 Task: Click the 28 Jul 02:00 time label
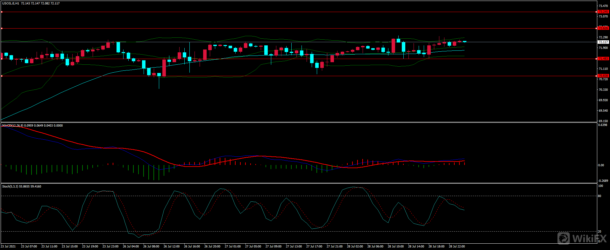pyautogui.click(x=355, y=247)
